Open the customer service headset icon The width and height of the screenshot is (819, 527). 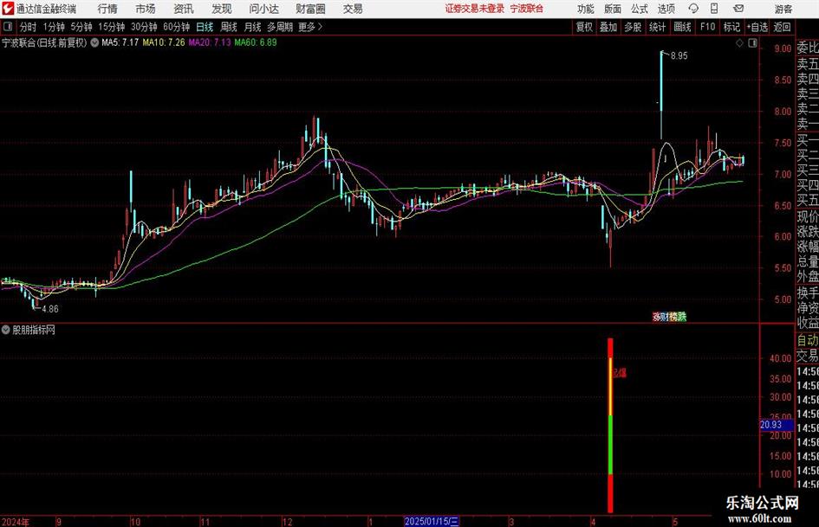[x=693, y=9]
